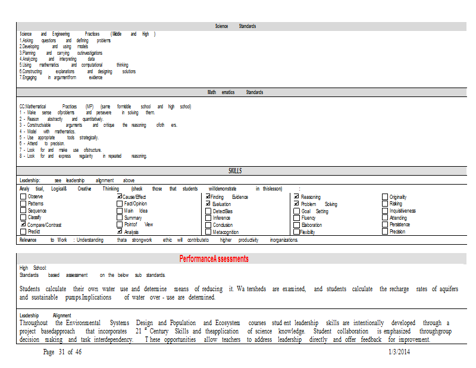Click the 'Page 31 of 46' footer
Screen dimensions: 476x368
tap(62, 352)
